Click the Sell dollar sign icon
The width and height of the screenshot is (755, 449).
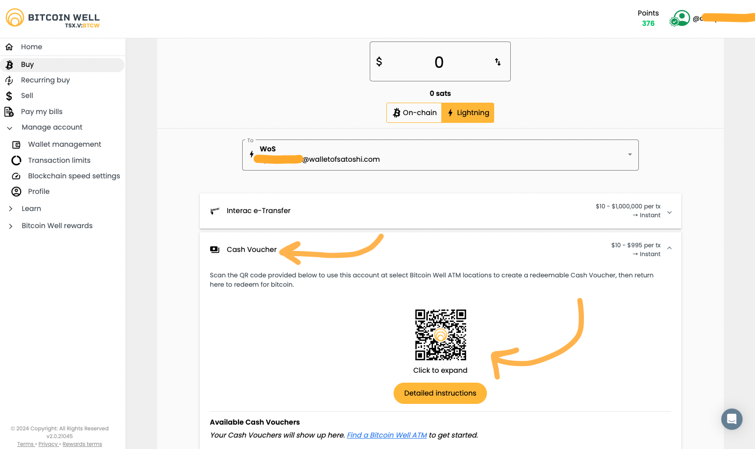click(9, 96)
